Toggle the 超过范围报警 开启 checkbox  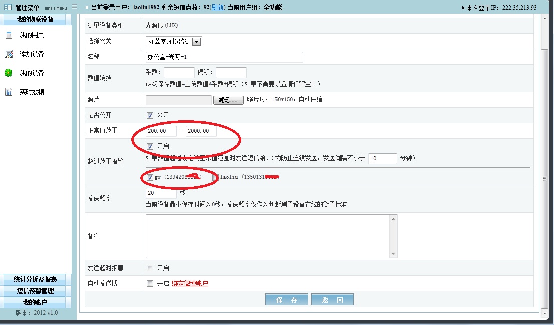tap(150, 146)
